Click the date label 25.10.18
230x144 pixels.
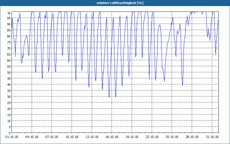point(172,137)
